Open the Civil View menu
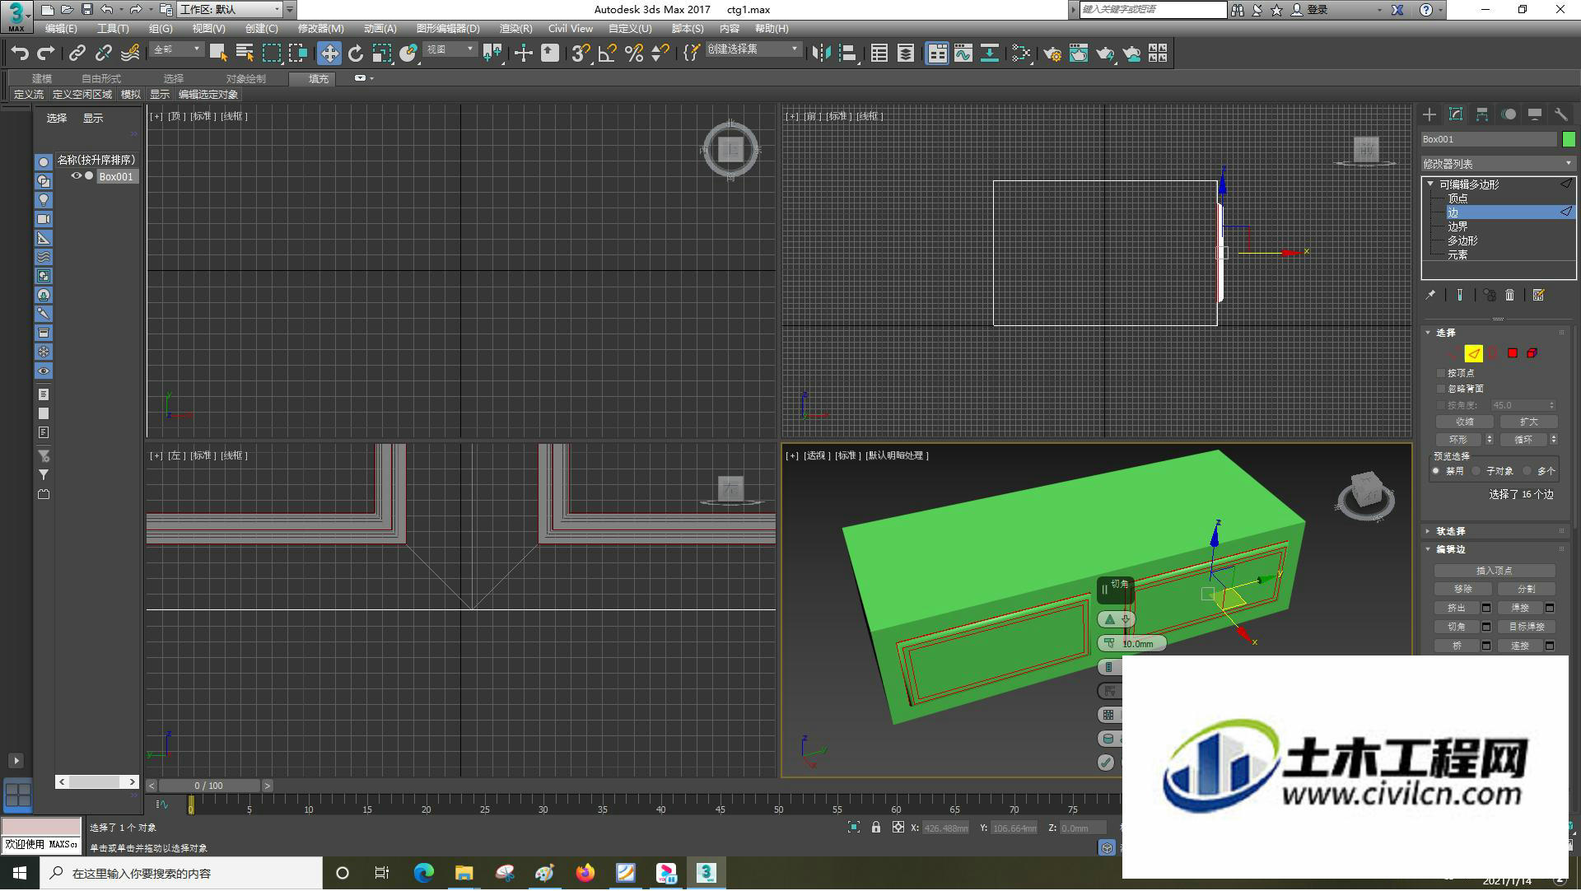 571,29
